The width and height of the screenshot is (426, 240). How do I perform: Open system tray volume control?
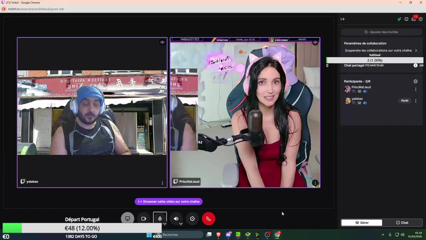tap(403, 235)
